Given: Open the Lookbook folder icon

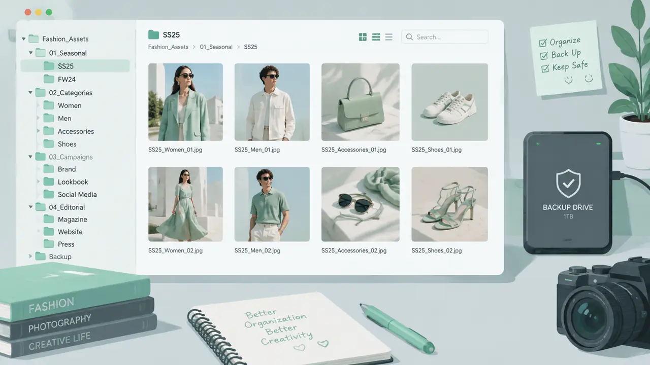Looking at the screenshot, I should (49, 181).
